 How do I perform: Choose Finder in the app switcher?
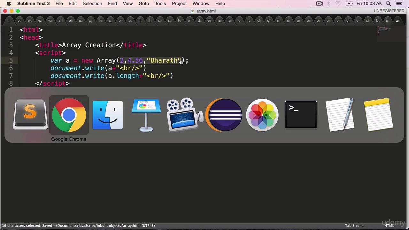pos(108,115)
